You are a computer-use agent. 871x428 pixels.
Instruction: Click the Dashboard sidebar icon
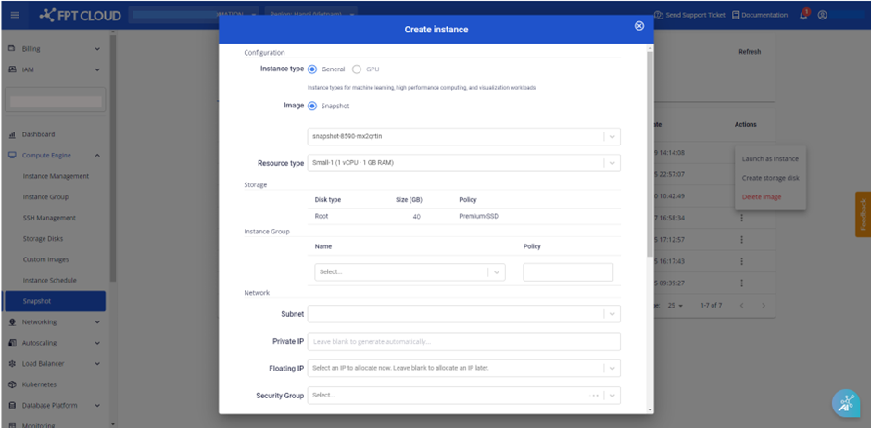point(13,134)
